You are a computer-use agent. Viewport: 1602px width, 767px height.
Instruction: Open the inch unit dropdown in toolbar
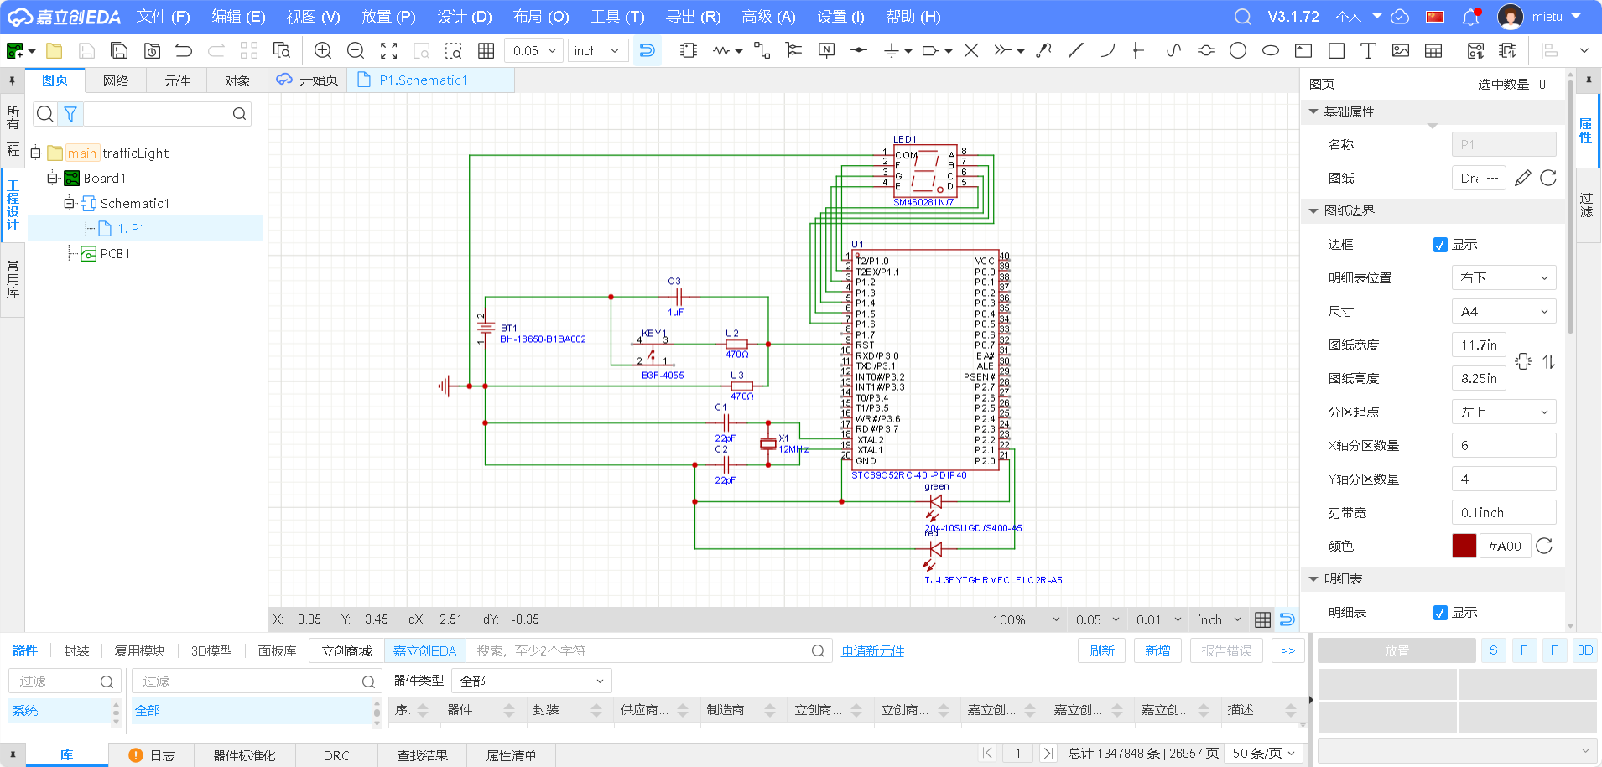tap(597, 50)
